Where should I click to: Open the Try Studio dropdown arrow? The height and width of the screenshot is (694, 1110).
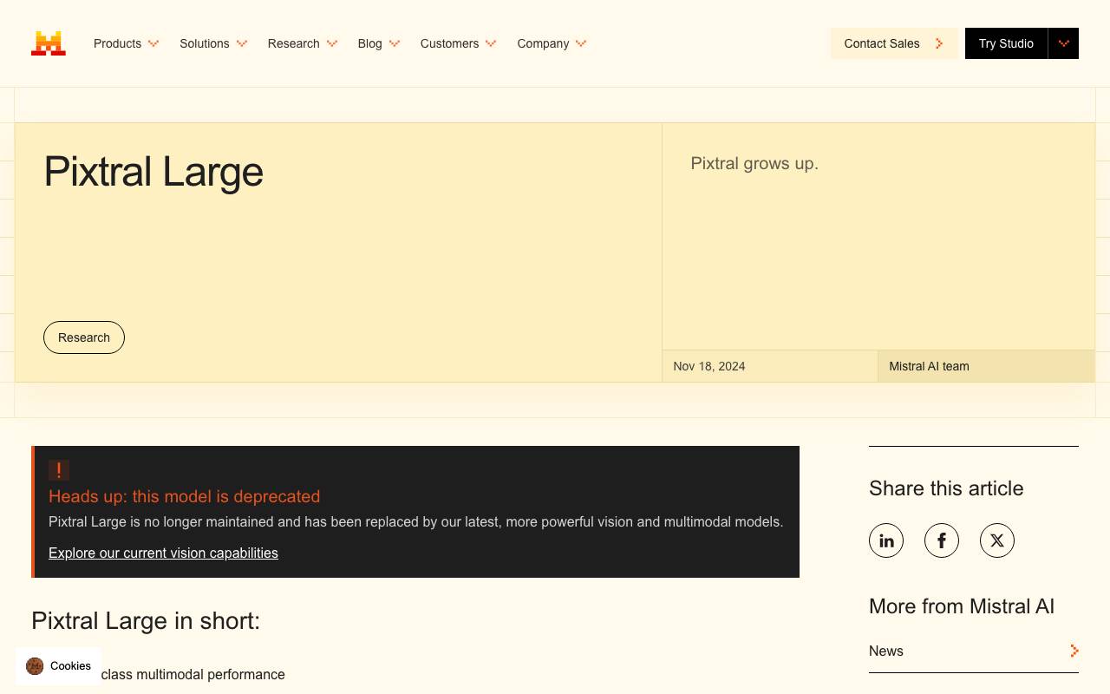click(1063, 43)
